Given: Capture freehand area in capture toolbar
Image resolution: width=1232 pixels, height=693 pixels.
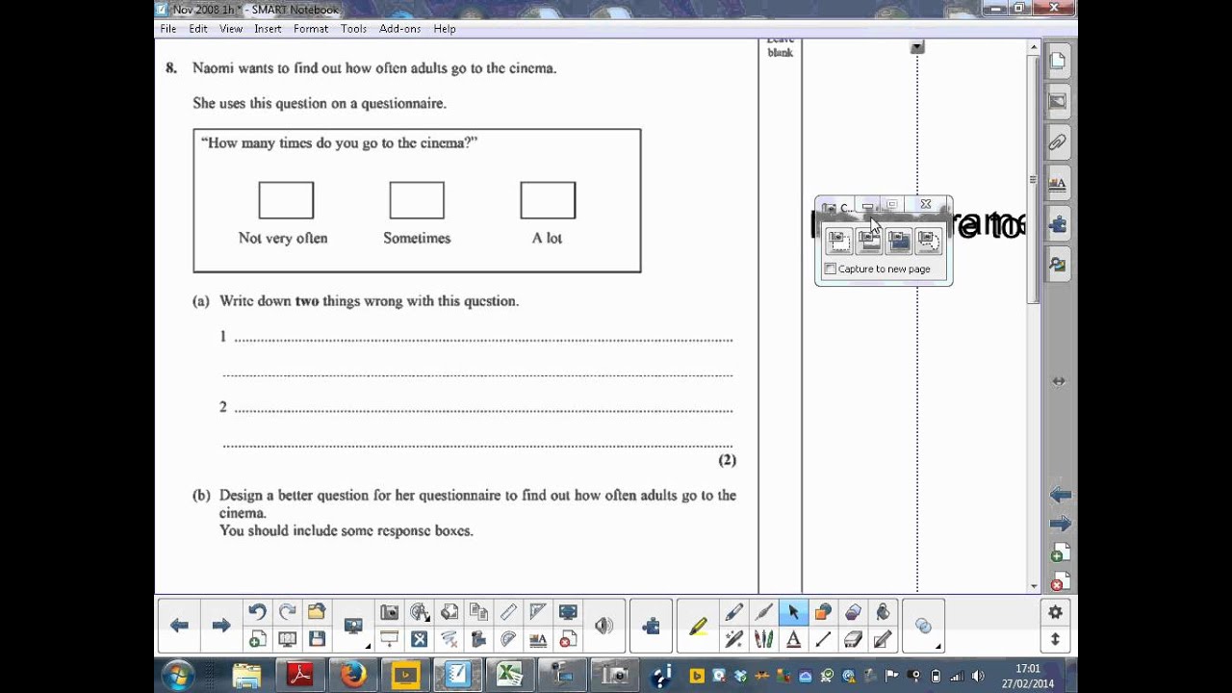Looking at the screenshot, I should pos(928,241).
